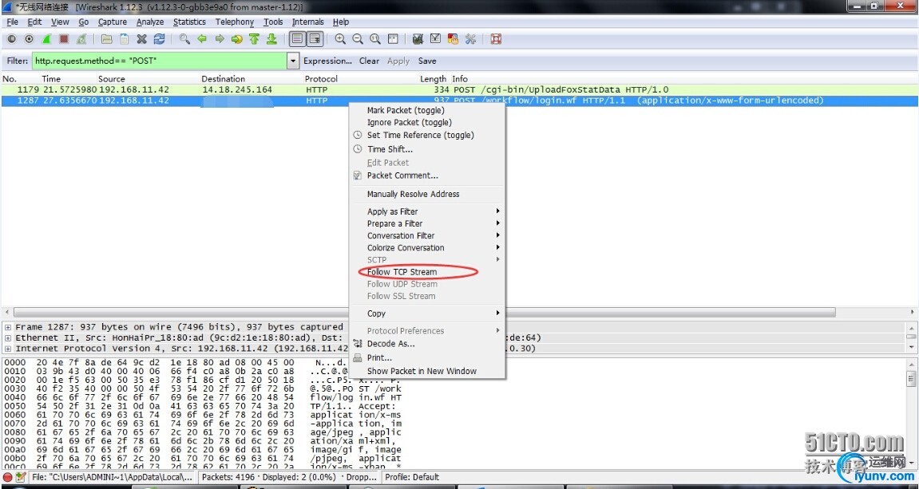Open help lifebuoy toolbar icon
Image resolution: width=919 pixels, height=489 pixels.
[496, 39]
